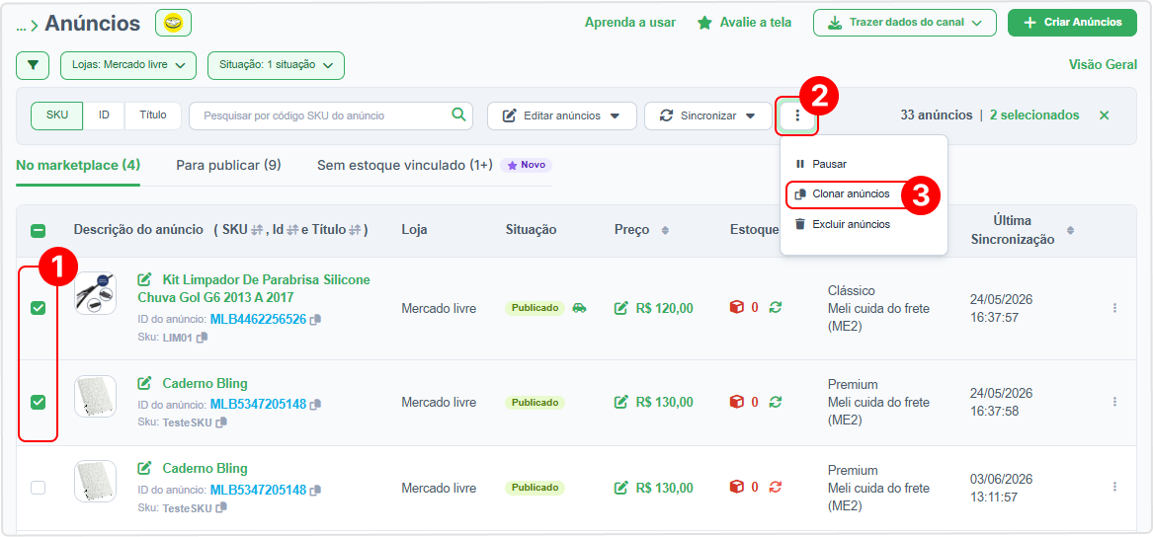Click red sync icon in row synced 13:11:57

pyautogui.click(x=775, y=487)
